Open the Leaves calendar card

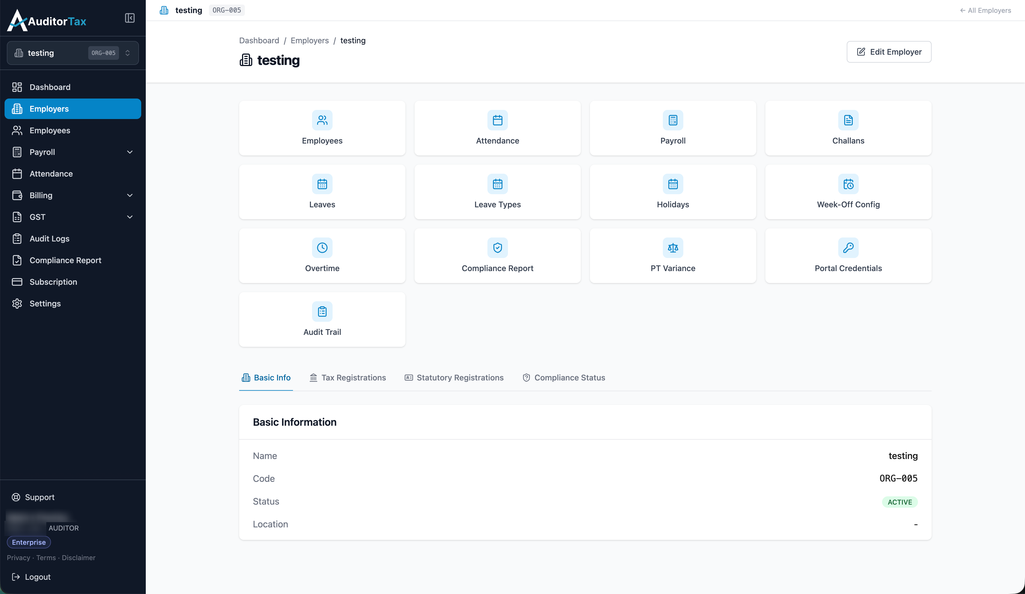[x=322, y=192]
